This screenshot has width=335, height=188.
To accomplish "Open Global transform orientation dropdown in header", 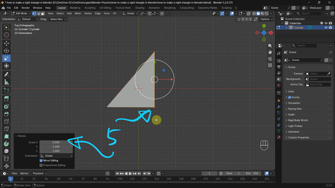I will 130,13.
